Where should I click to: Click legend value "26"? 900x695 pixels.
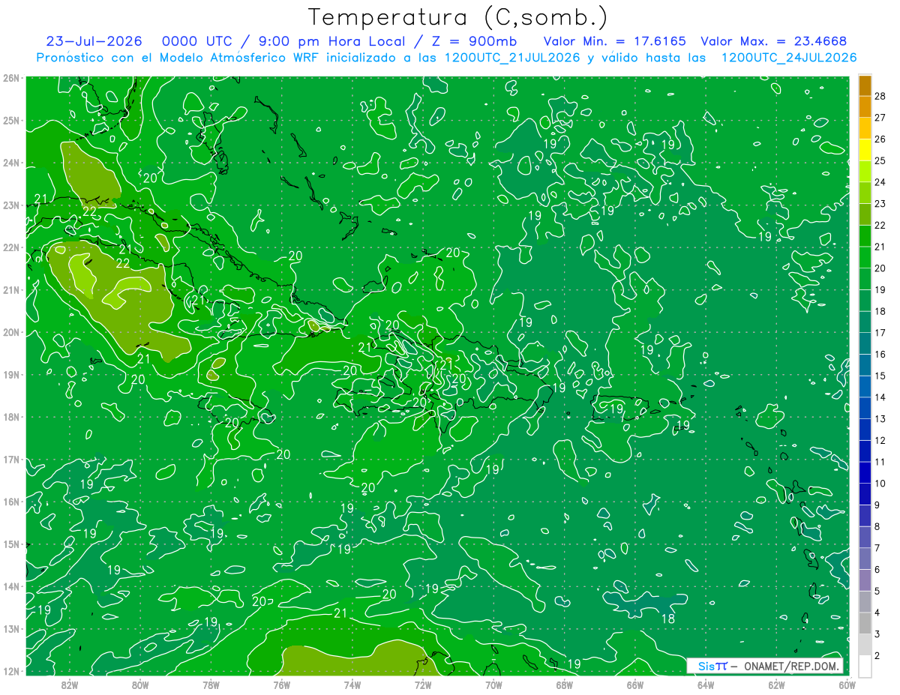[880, 139]
